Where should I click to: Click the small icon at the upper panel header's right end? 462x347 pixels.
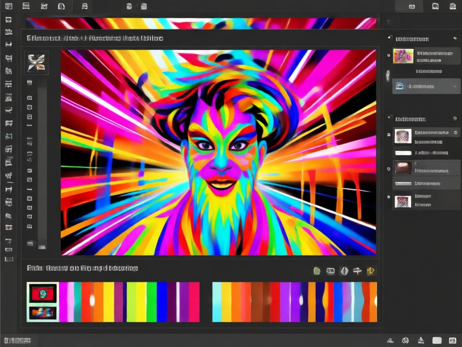point(455,38)
